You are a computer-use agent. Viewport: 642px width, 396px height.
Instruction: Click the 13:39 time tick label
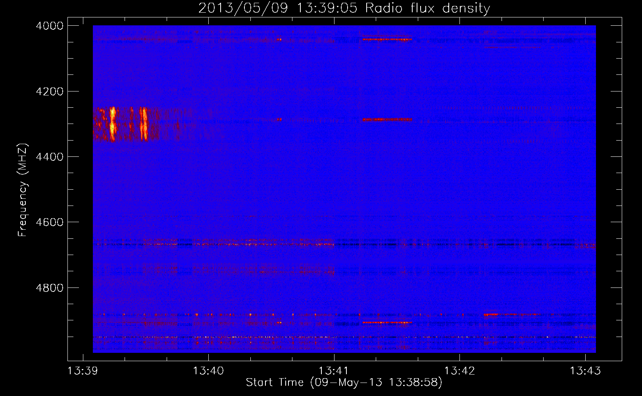point(83,371)
